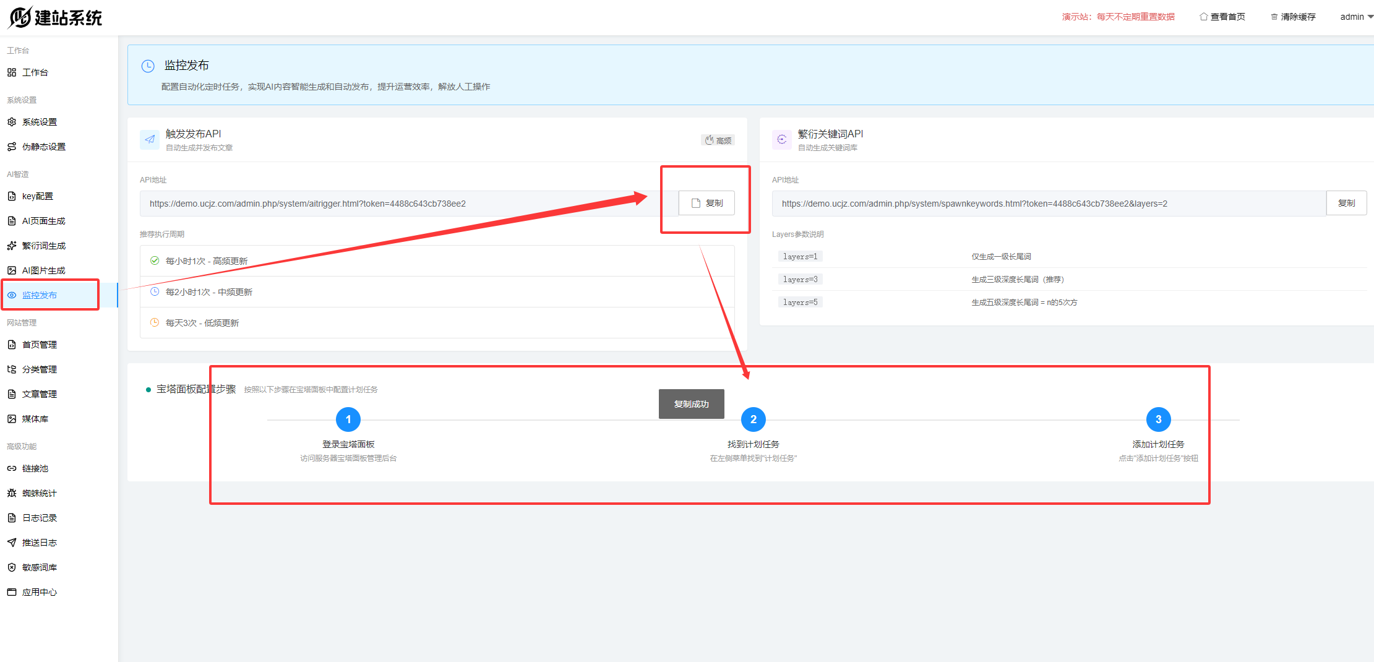Click 清除缓存 in top bar

[1293, 17]
